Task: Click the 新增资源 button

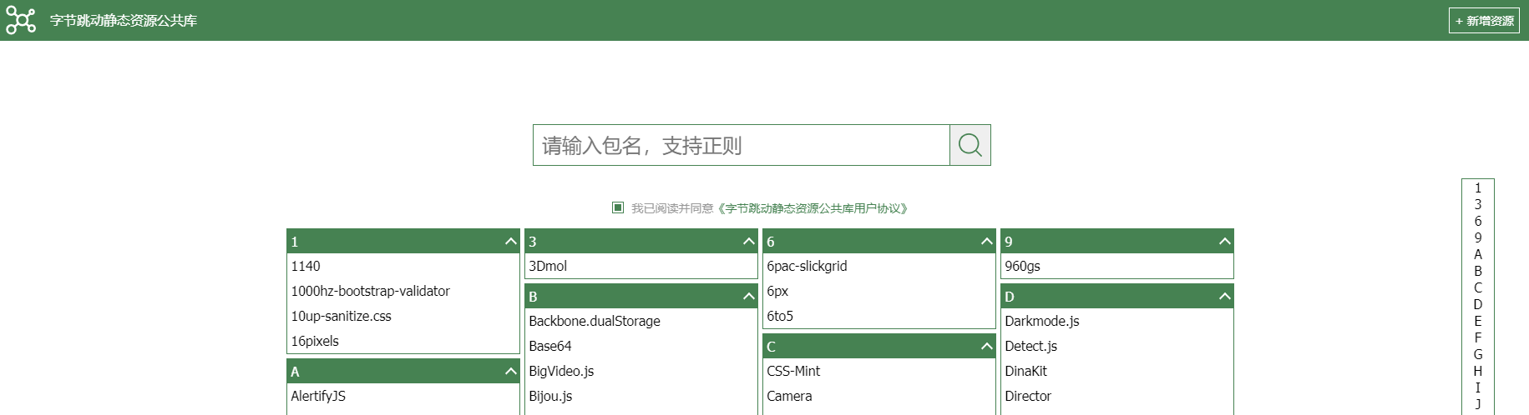Action: [1484, 21]
